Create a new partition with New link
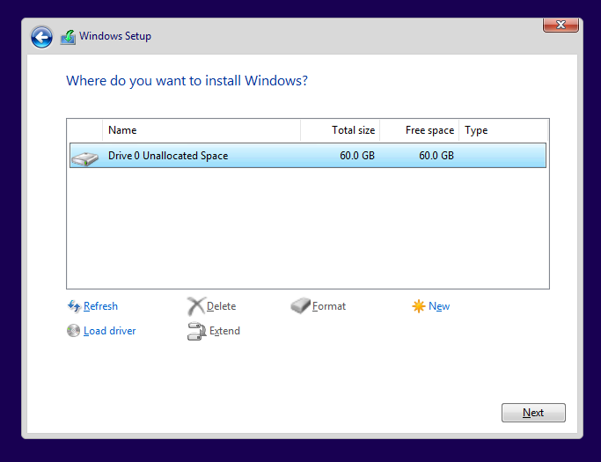This screenshot has height=462, width=601. [439, 306]
